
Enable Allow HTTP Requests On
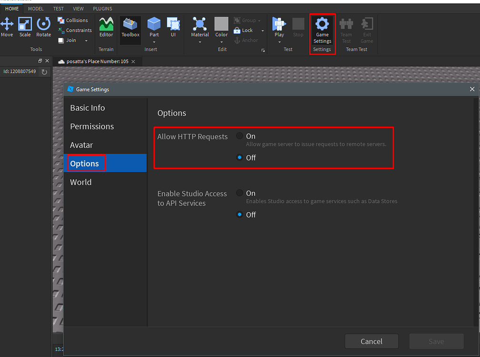[240, 135]
